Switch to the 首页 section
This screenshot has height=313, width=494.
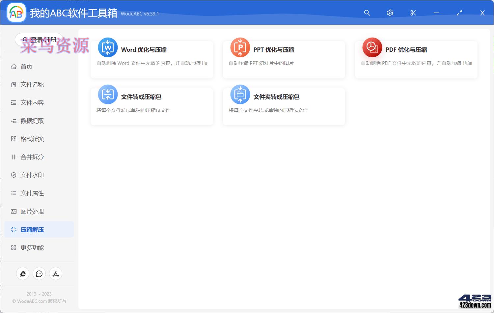click(26, 66)
